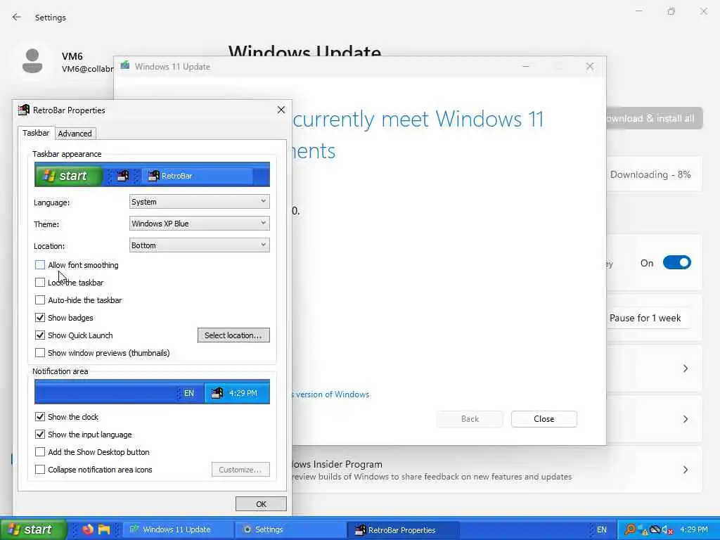Click the Customize... button
This screenshot has width=720, height=540.
tap(240, 469)
